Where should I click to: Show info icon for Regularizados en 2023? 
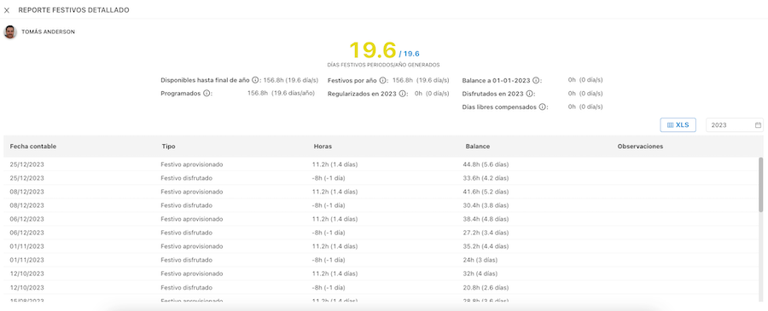(402, 94)
